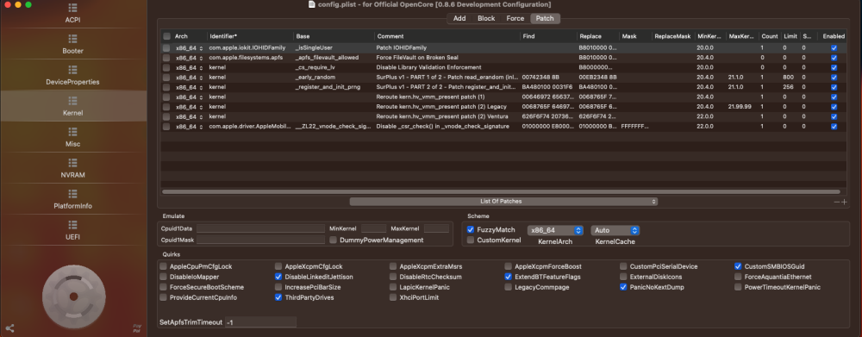
Task: Change Arch for the apfs filevault row
Action: click(x=189, y=58)
